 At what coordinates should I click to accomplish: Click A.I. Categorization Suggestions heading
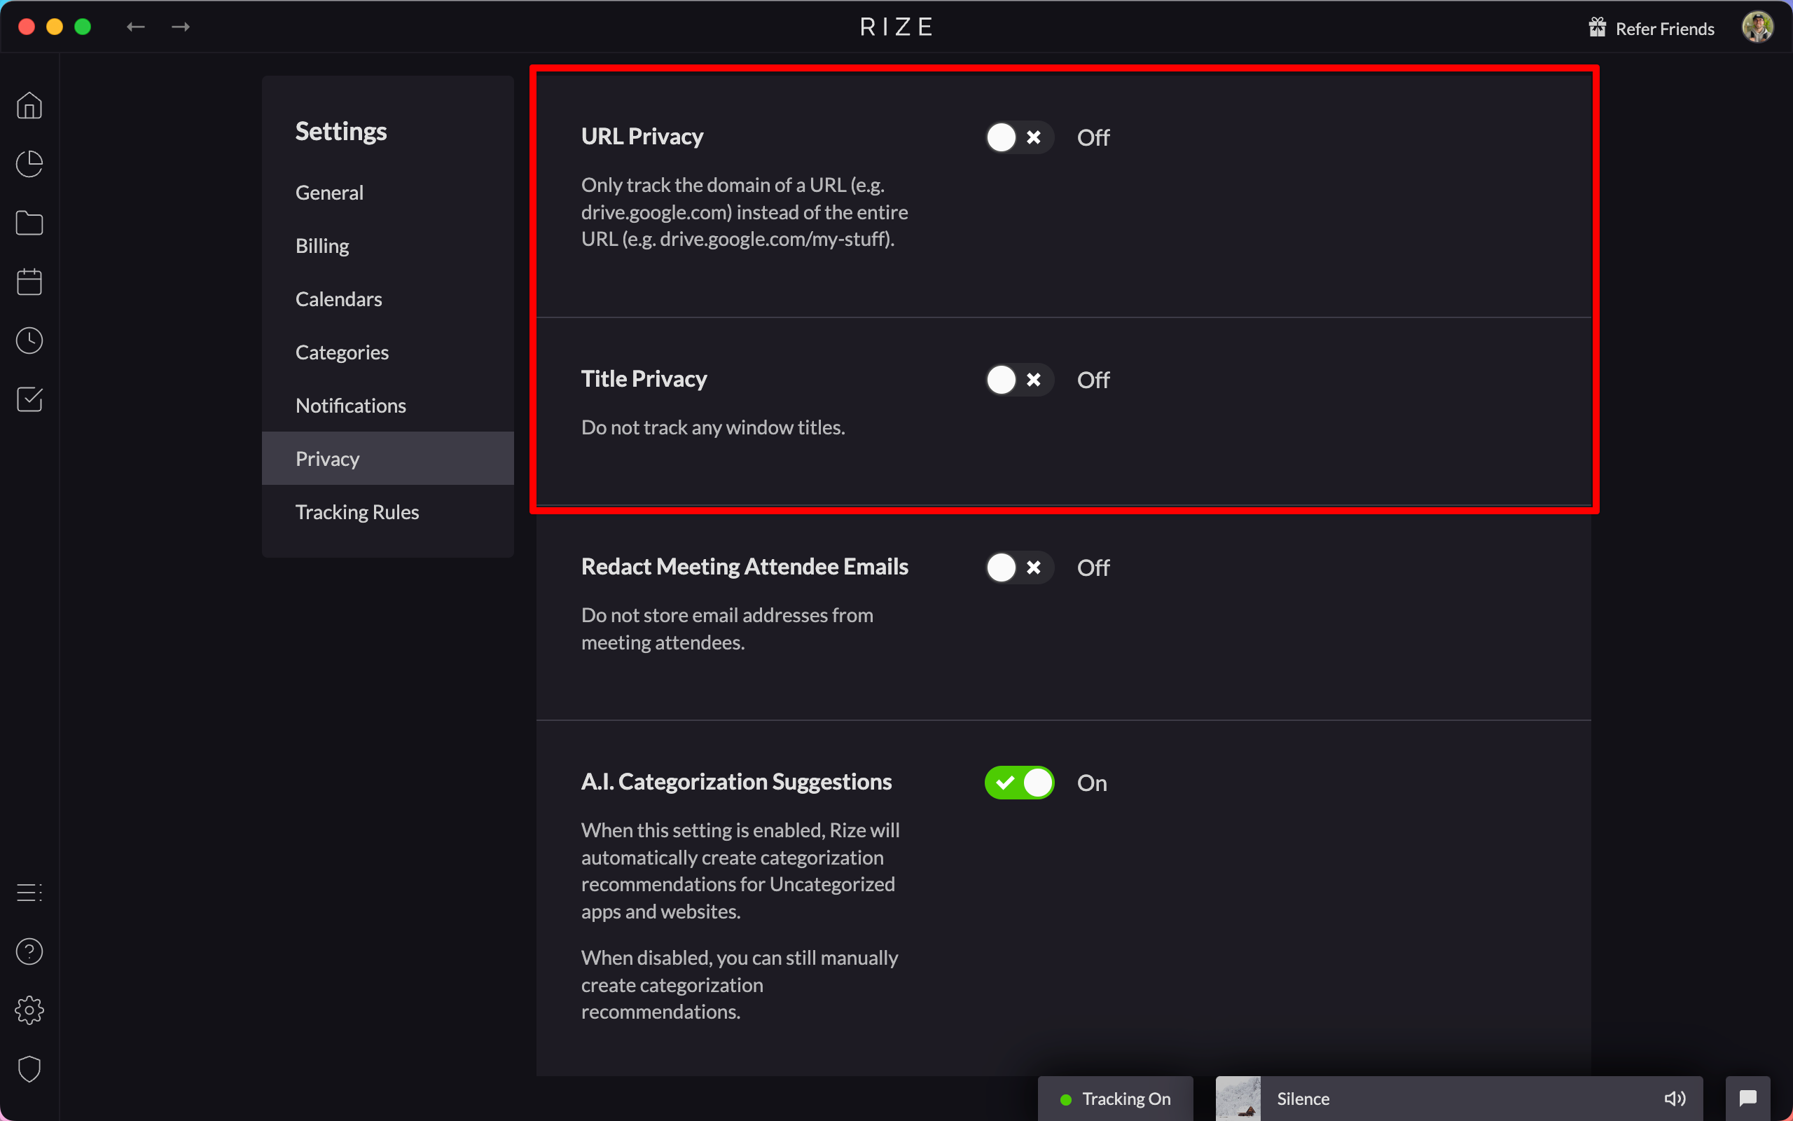tap(737, 781)
